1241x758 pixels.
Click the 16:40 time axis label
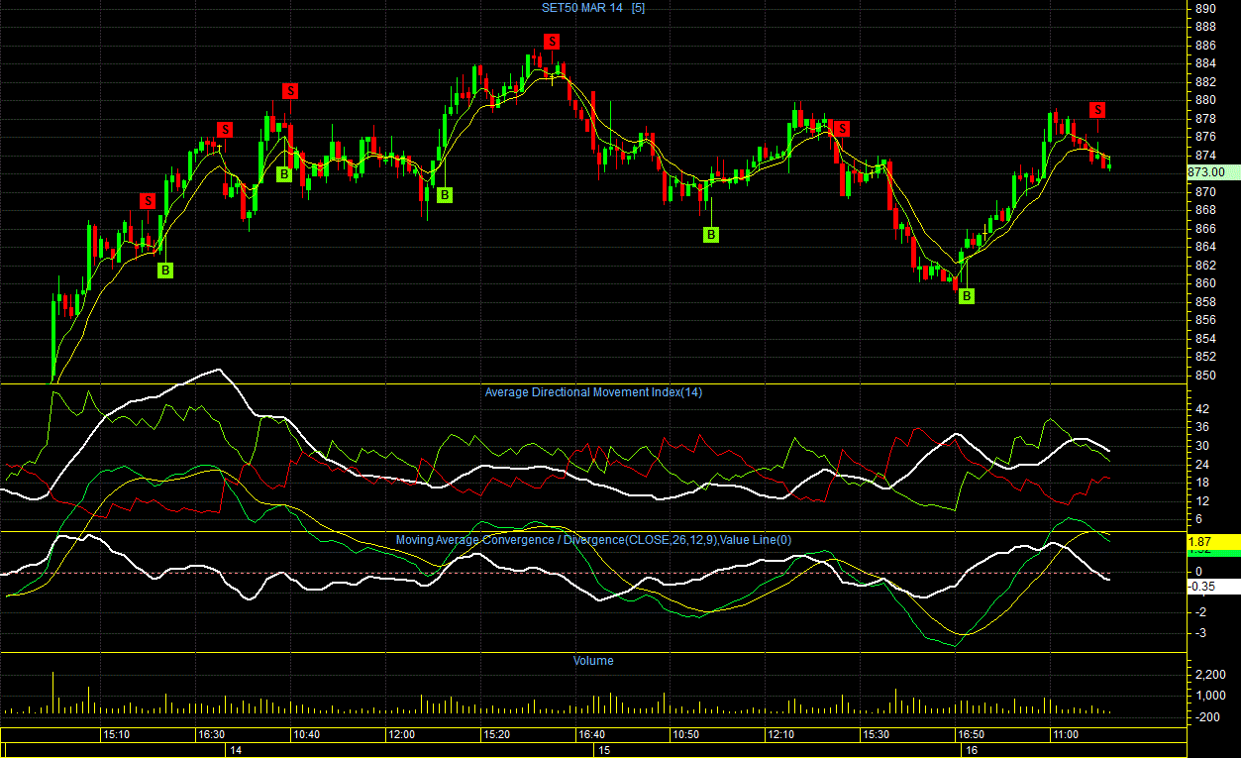coord(591,735)
